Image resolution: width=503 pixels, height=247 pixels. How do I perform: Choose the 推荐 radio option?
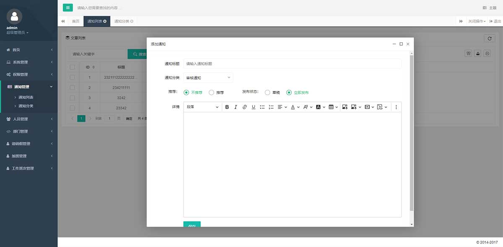(211, 93)
